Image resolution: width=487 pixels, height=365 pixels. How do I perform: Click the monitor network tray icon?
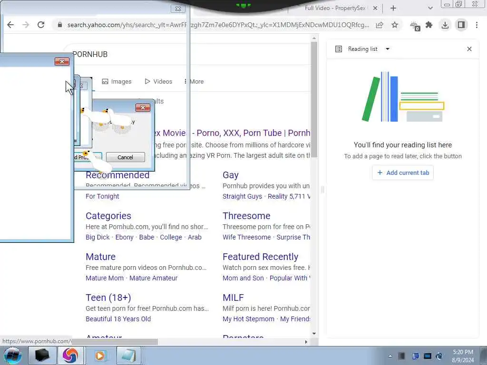428,356
